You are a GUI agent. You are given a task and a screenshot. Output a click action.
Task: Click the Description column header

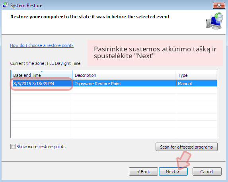click(124, 75)
